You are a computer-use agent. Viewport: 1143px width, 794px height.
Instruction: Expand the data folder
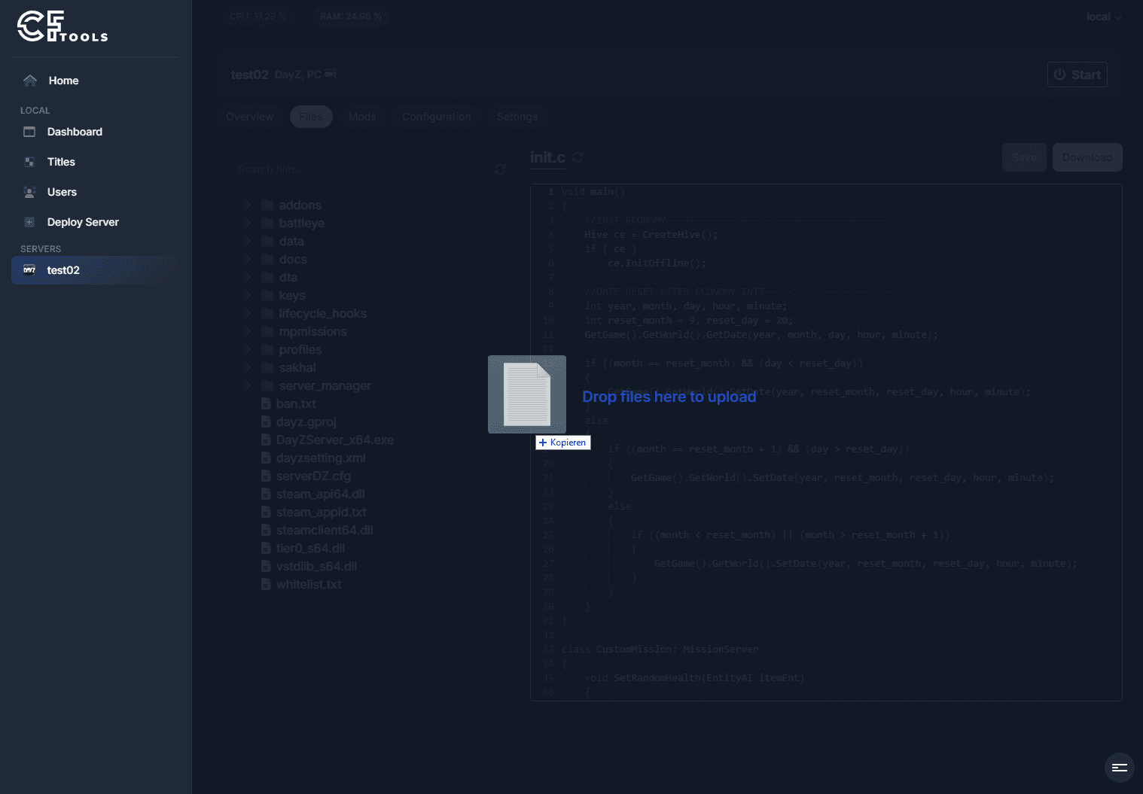(x=247, y=241)
